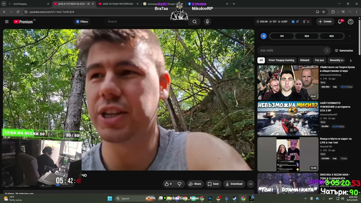Switch the БГР keyboard language indicator
This screenshot has width=361, height=203.
pyautogui.click(x=331, y=198)
